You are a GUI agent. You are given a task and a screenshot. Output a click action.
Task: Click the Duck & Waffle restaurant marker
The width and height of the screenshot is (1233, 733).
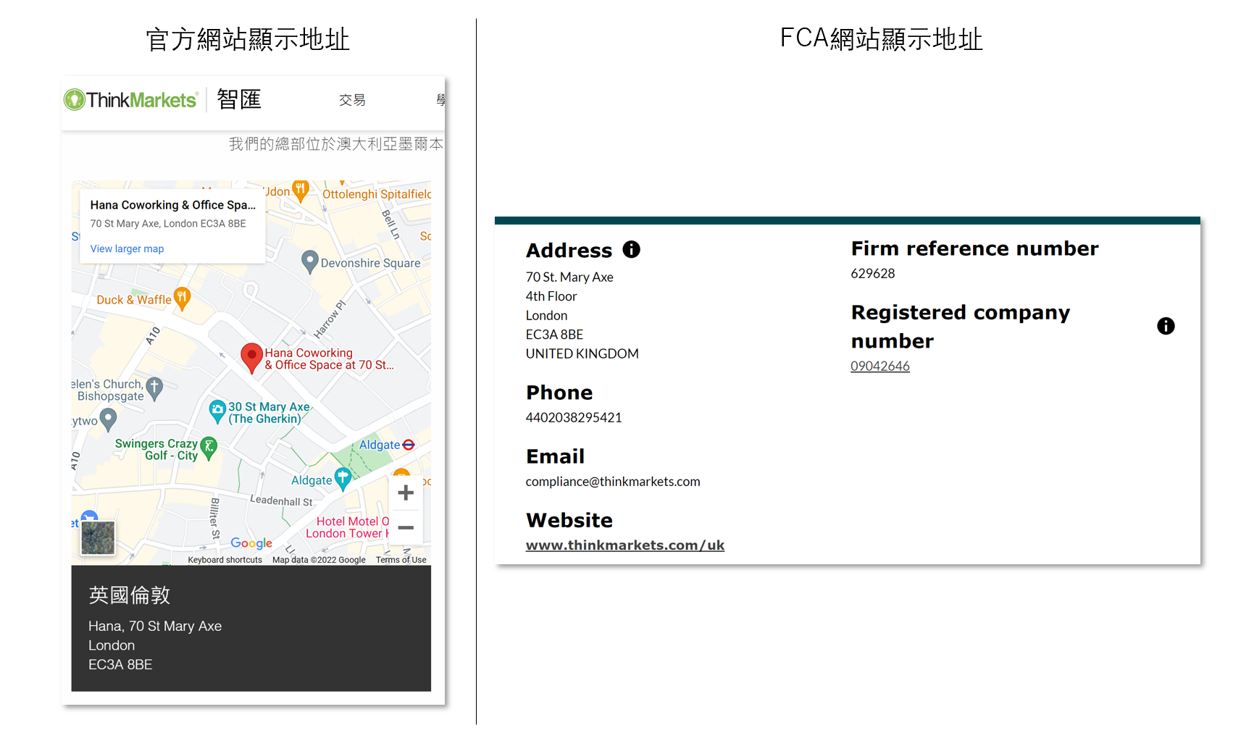coord(183,298)
